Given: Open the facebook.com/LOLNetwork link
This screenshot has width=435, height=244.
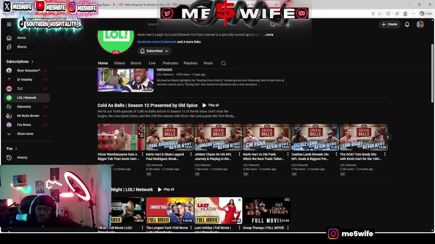Looking at the screenshot, I should (157, 42).
